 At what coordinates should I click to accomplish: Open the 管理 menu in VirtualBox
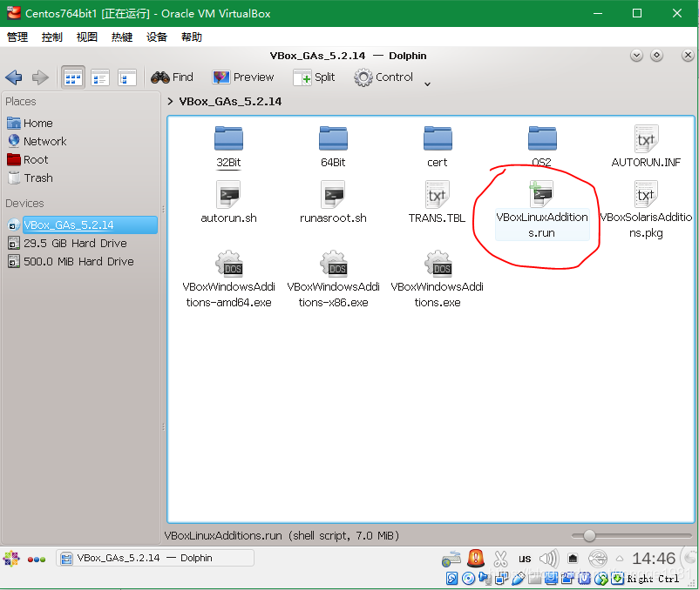point(17,37)
